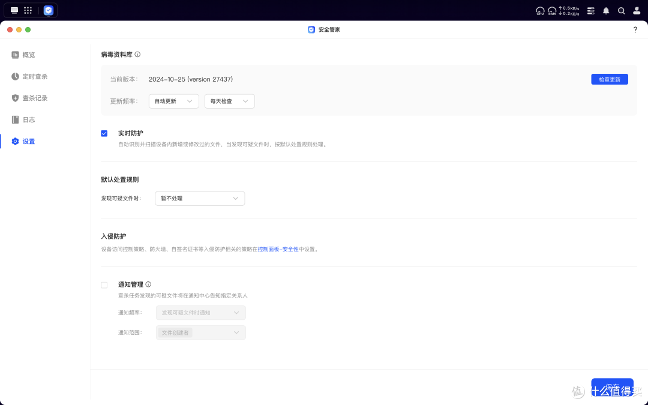Follow 控制面板-安全性 link
This screenshot has width=648, height=405.
tap(278, 249)
